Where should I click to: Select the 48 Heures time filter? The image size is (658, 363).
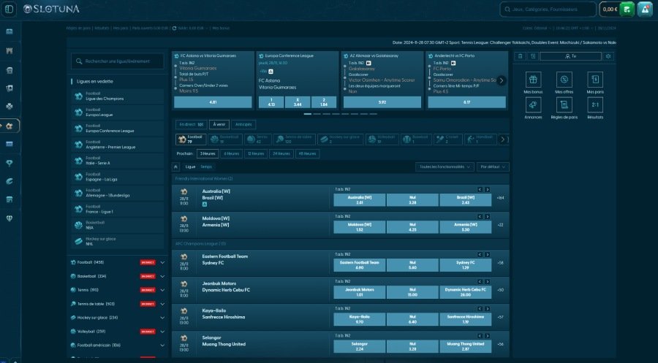coord(307,154)
